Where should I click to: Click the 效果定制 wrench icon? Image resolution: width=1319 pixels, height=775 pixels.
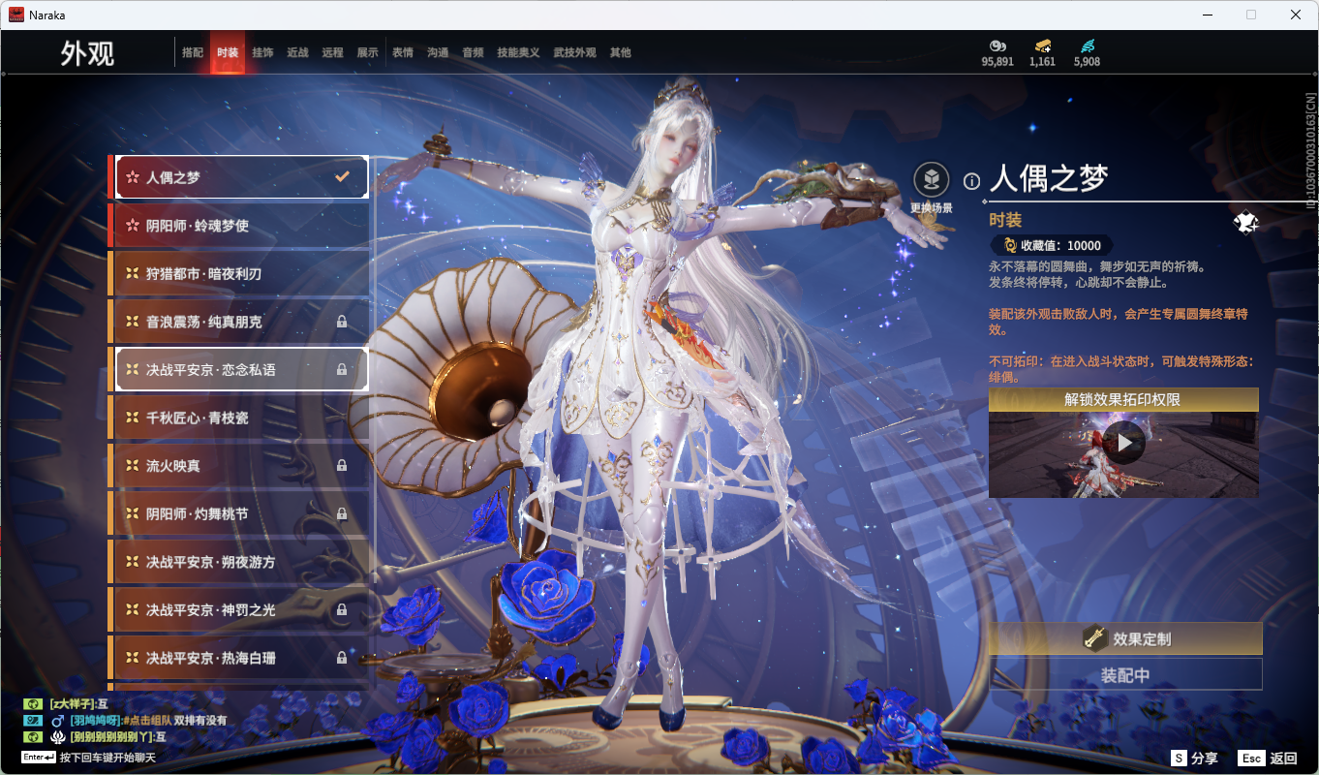tap(1095, 638)
